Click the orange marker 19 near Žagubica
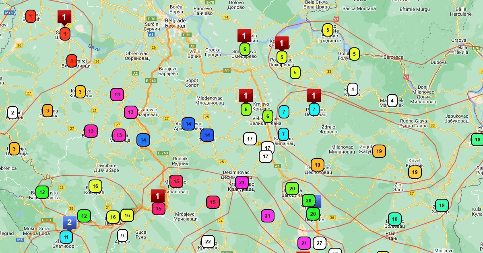483x253 pixels. 379,151
